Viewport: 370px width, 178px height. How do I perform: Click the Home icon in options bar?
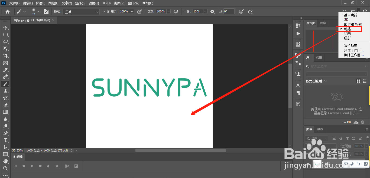click(8, 12)
